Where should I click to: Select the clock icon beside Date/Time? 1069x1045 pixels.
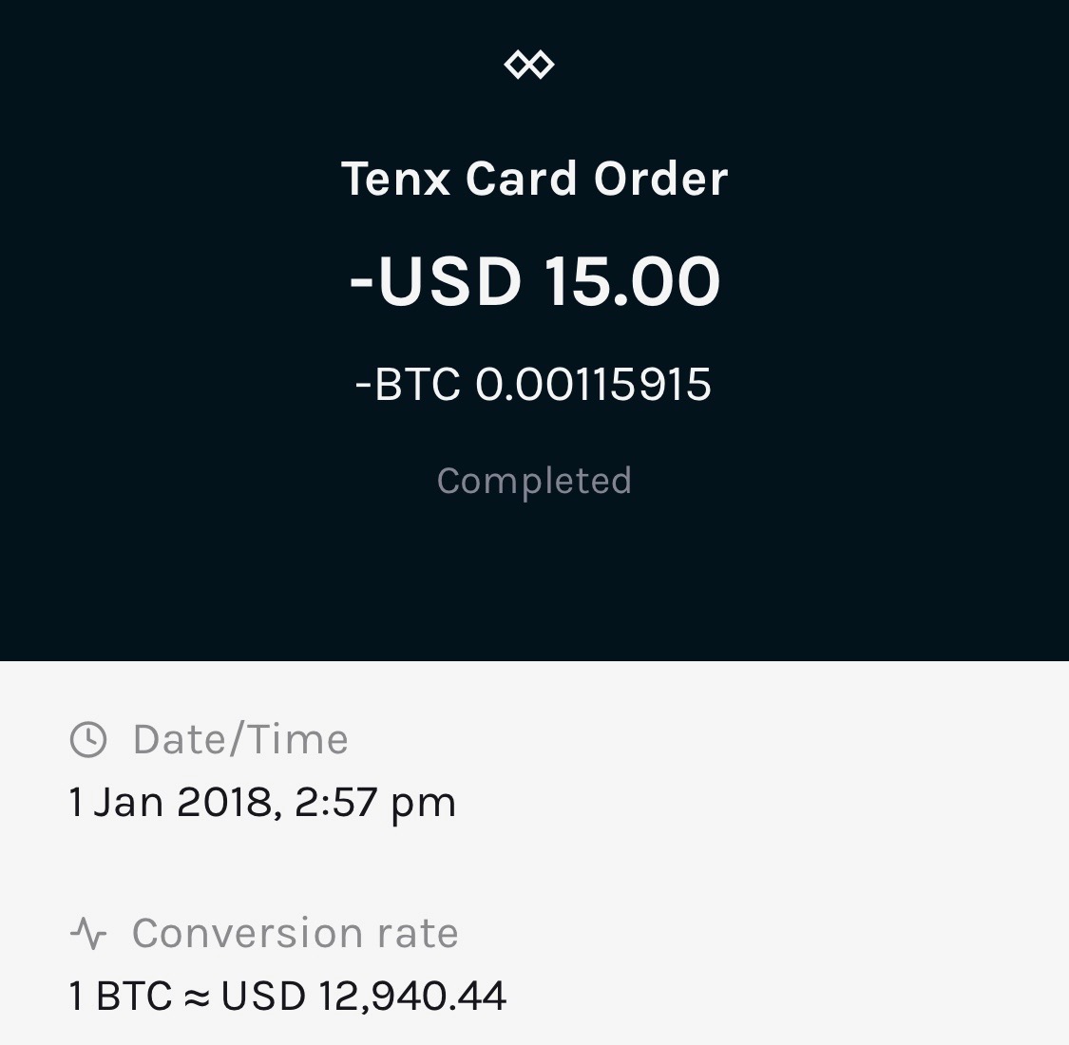point(86,739)
